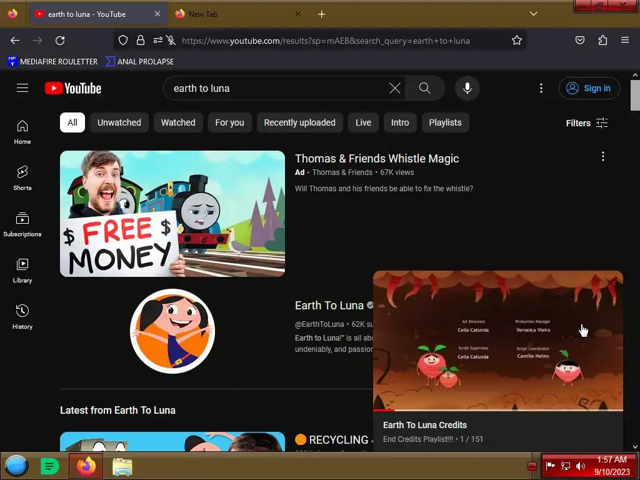Image resolution: width=640 pixels, height=480 pixels.
Task: Open Shorts in sidebar
Action: point(22,178)
